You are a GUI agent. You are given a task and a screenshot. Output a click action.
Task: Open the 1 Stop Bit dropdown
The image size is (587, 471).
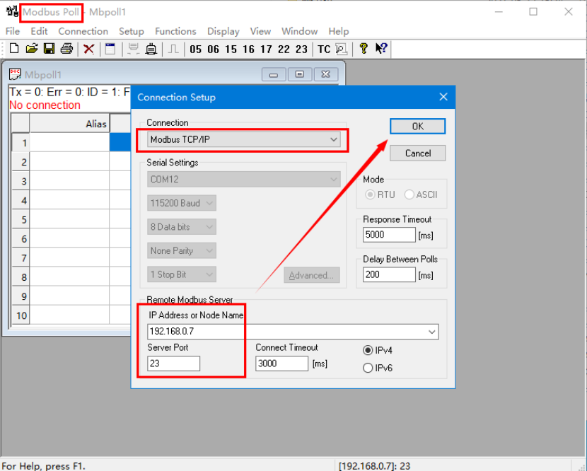(182, 274)
